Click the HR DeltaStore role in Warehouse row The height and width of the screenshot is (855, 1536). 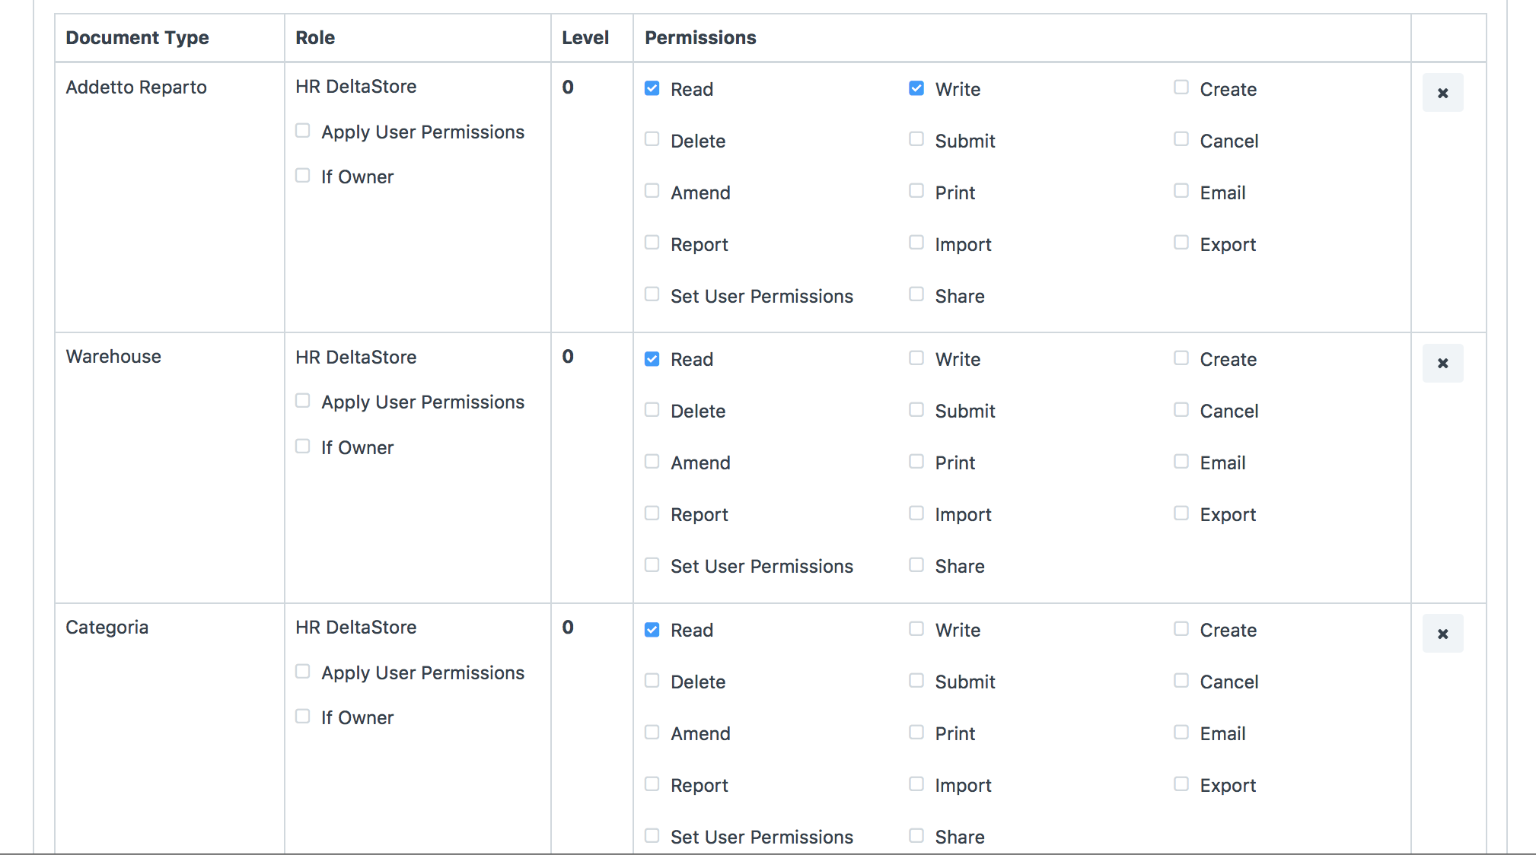[x=356, y=358]
